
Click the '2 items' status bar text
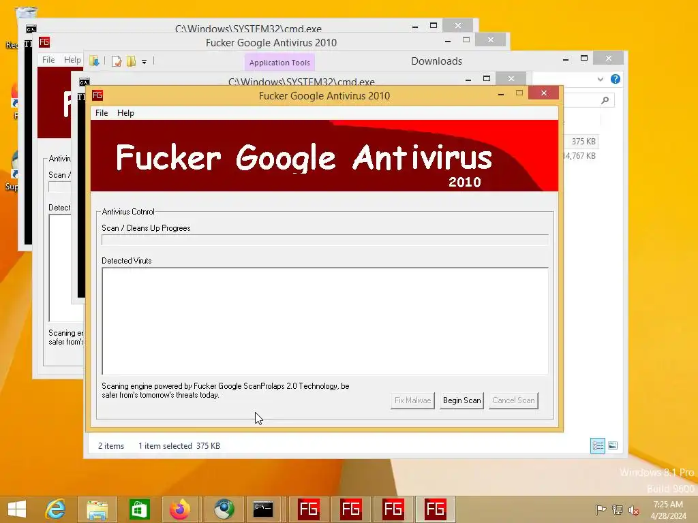(111, 445)
